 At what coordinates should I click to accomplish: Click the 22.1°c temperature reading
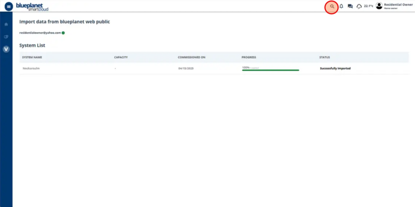[x=368, y=6]
